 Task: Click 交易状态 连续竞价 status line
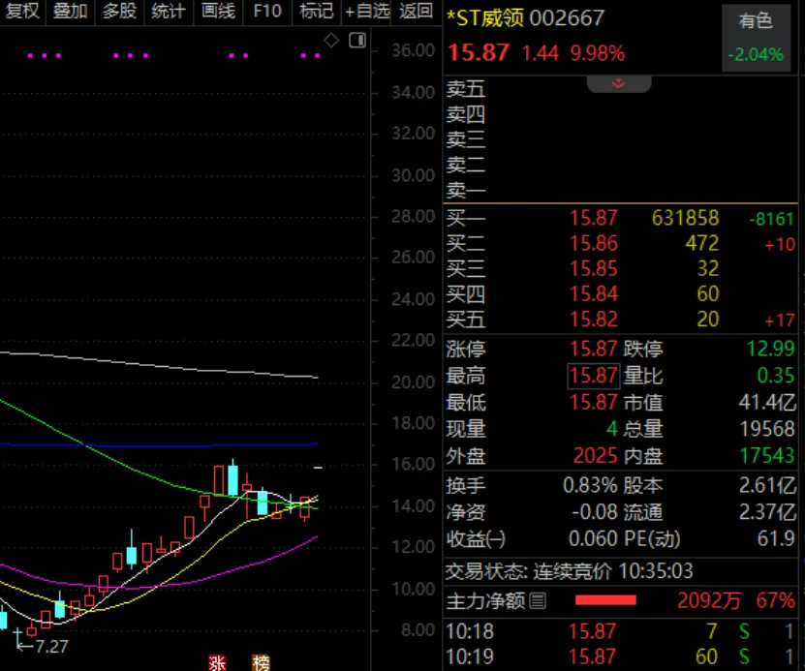coord(570,571)
